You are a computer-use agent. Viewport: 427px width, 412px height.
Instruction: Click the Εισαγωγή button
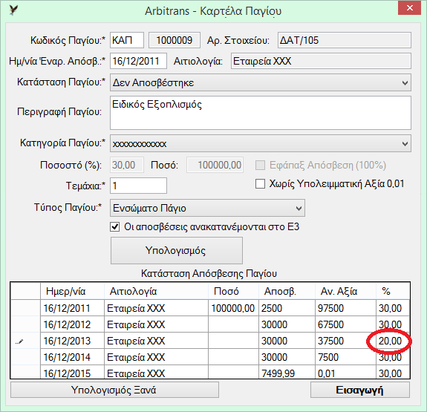tap(360, 390)
